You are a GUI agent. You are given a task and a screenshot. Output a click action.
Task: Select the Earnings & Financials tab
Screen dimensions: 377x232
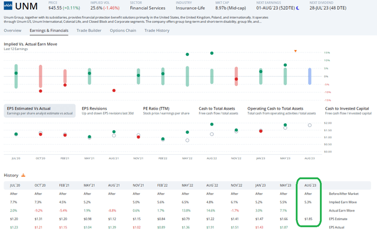49,31
